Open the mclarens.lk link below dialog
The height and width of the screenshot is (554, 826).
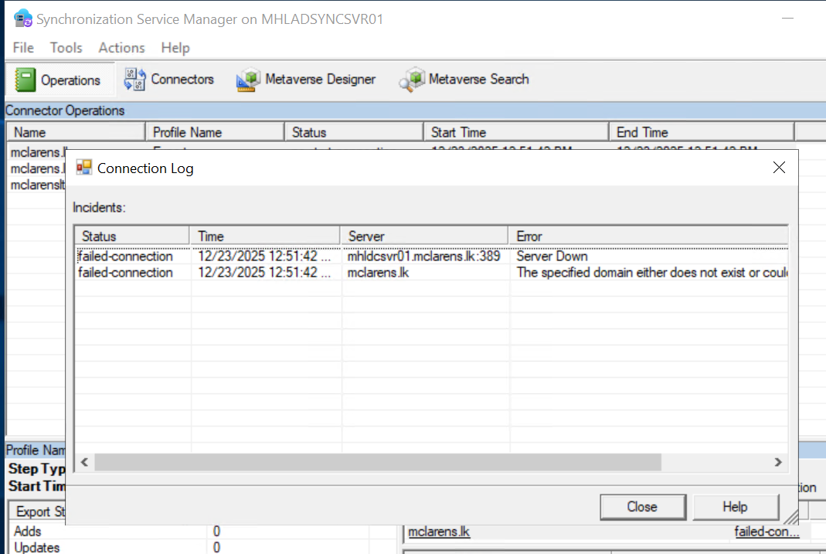pos(439,532)
